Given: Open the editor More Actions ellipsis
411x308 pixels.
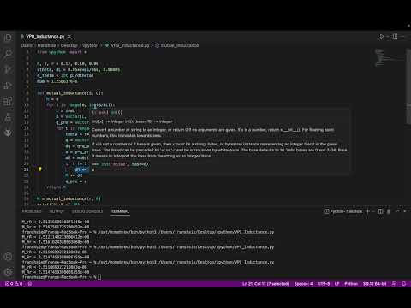Looking at the screenshot, I should click(x=402, y=36).
